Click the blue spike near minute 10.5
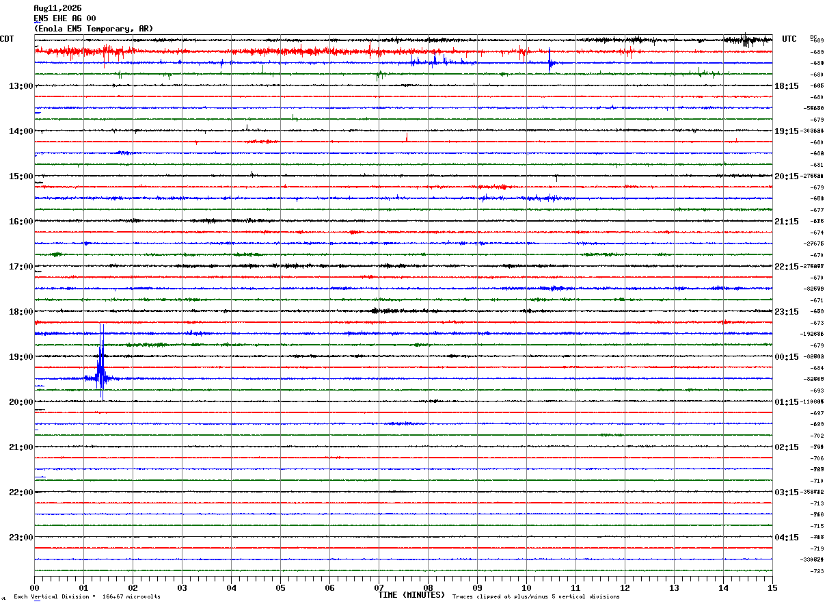Image resolution: width=827 pixels, height=606 pixels. 550,61
